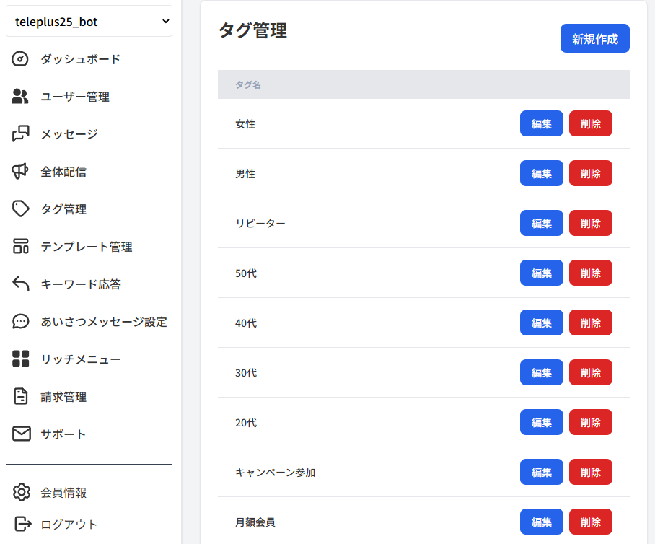Click the dashboard gauge icon
The image size is (655, 544).
coord(20,59)
